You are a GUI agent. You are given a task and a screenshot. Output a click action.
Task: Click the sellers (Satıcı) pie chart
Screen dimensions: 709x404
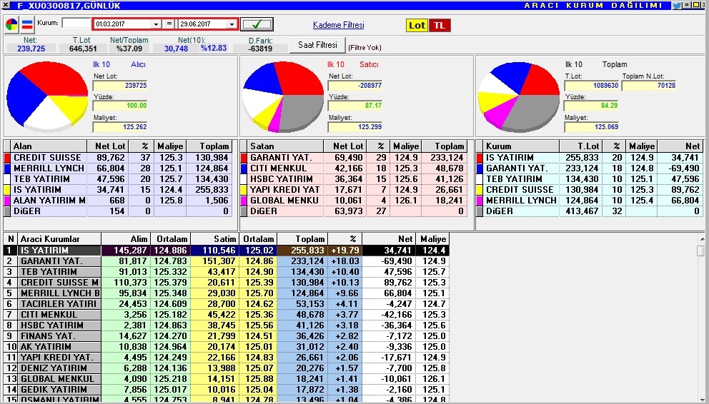click(283, 96)
